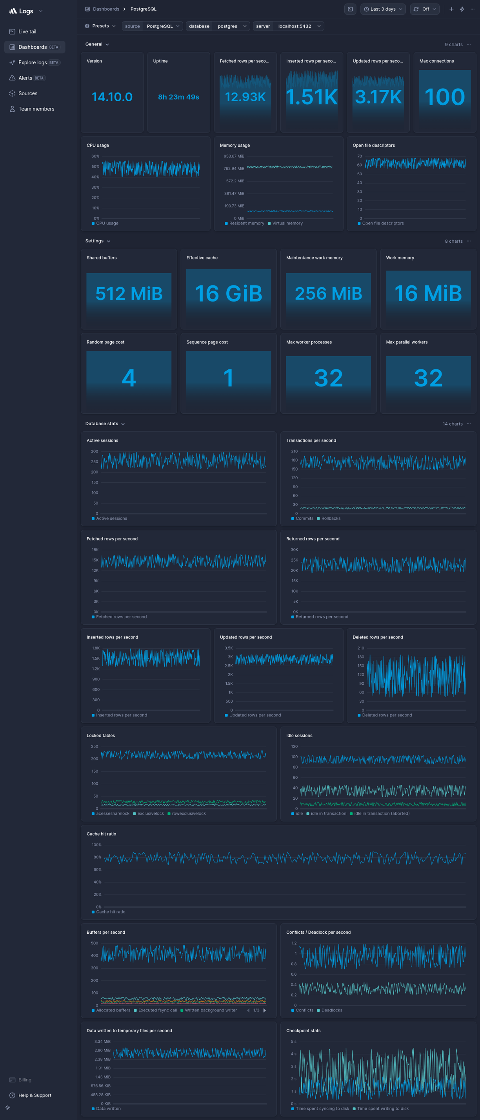
Task: Open the Presets dropdown
Action: pyautogui.click(x=100, y=26)
